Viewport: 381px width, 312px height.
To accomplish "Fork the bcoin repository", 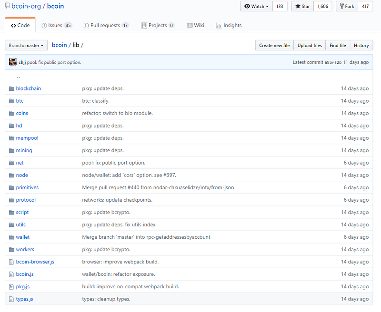I will pyautogui.click(x=347, y=7).
